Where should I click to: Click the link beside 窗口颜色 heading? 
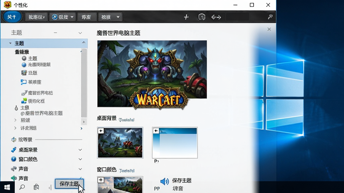[127, 171]
